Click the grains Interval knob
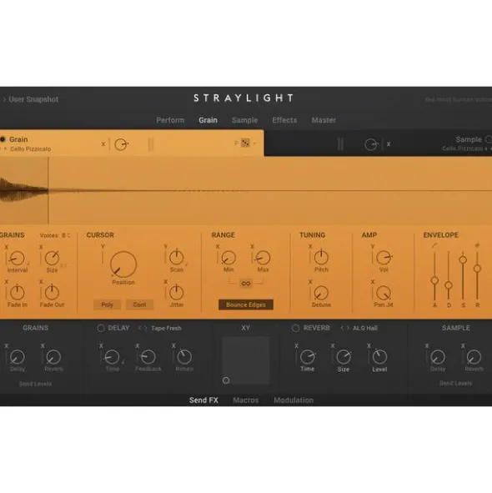 17,259
